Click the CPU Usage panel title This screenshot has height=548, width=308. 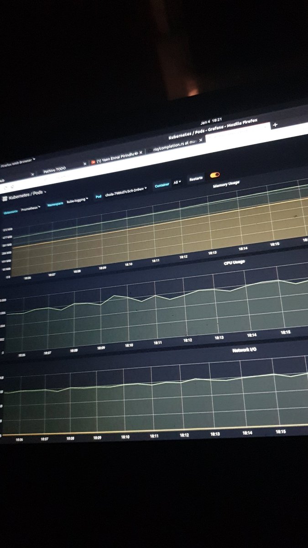(x=234, y=262)
